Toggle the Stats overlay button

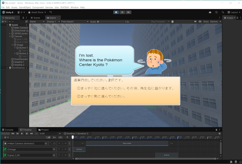click(206, 22)
